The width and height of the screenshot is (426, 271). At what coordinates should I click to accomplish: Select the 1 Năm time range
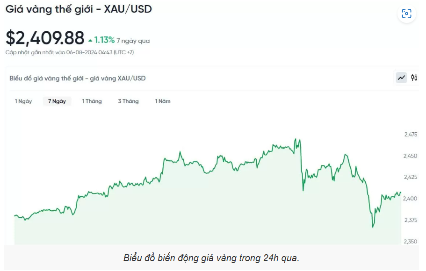tap(163, 101)
